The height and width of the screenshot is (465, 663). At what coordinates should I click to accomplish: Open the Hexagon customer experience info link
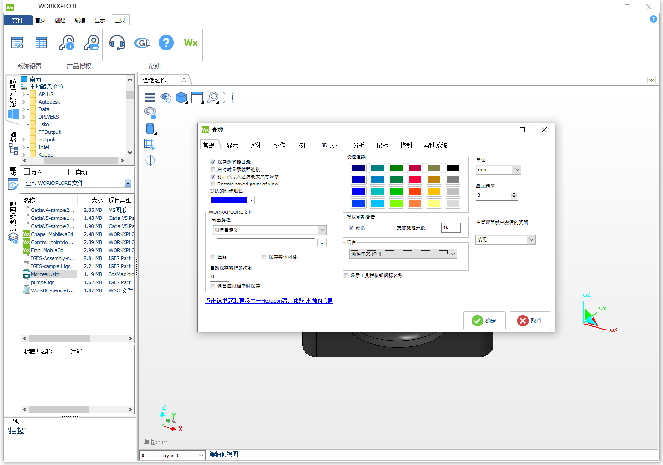[269, 301]
